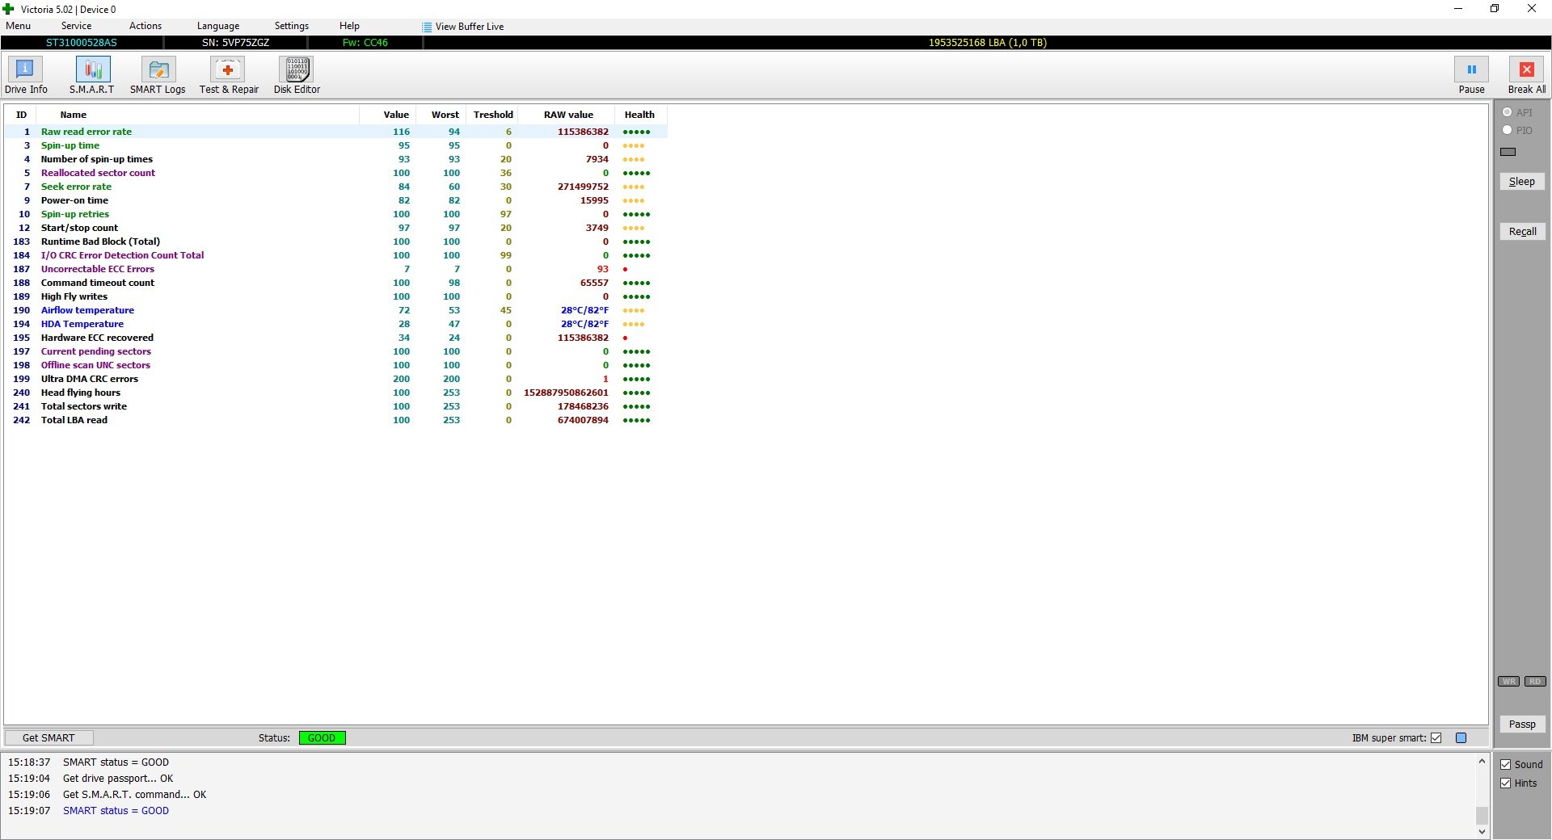Click the RAW value 152887950862601
This screenshot has width=1552, height=840.
point(566,393)
